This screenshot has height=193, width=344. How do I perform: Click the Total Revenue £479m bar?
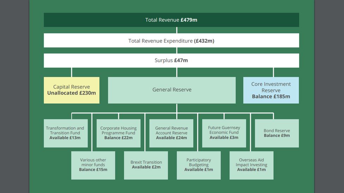pyautogui.click(x=171, y=20)
